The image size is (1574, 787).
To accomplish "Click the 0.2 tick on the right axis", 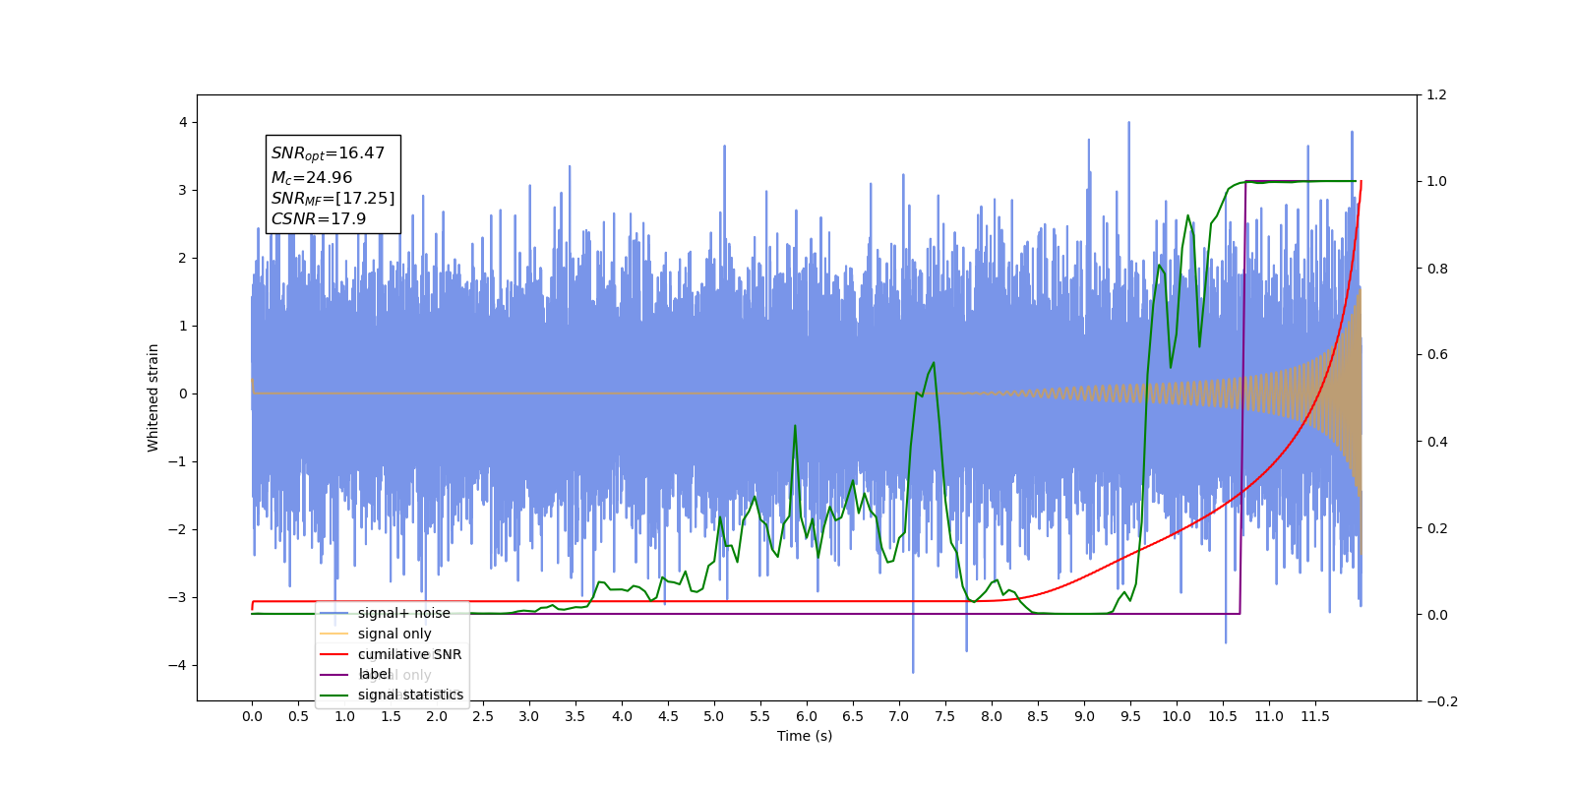I will [1437, 527].
